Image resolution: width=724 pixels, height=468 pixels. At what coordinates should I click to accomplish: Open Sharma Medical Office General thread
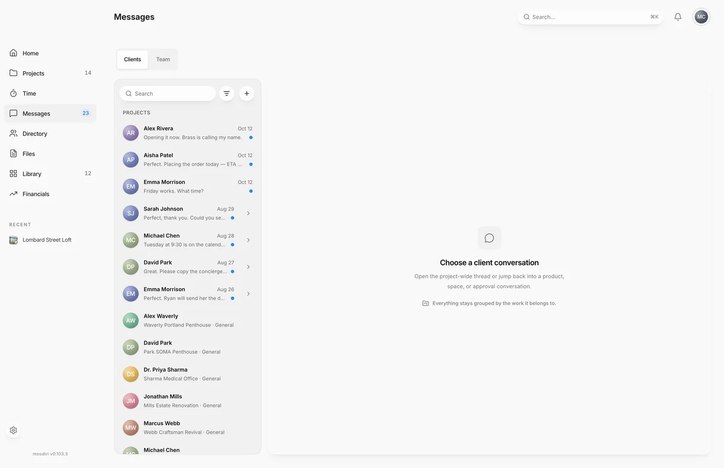pyautogui.click(x=188, y=374)
